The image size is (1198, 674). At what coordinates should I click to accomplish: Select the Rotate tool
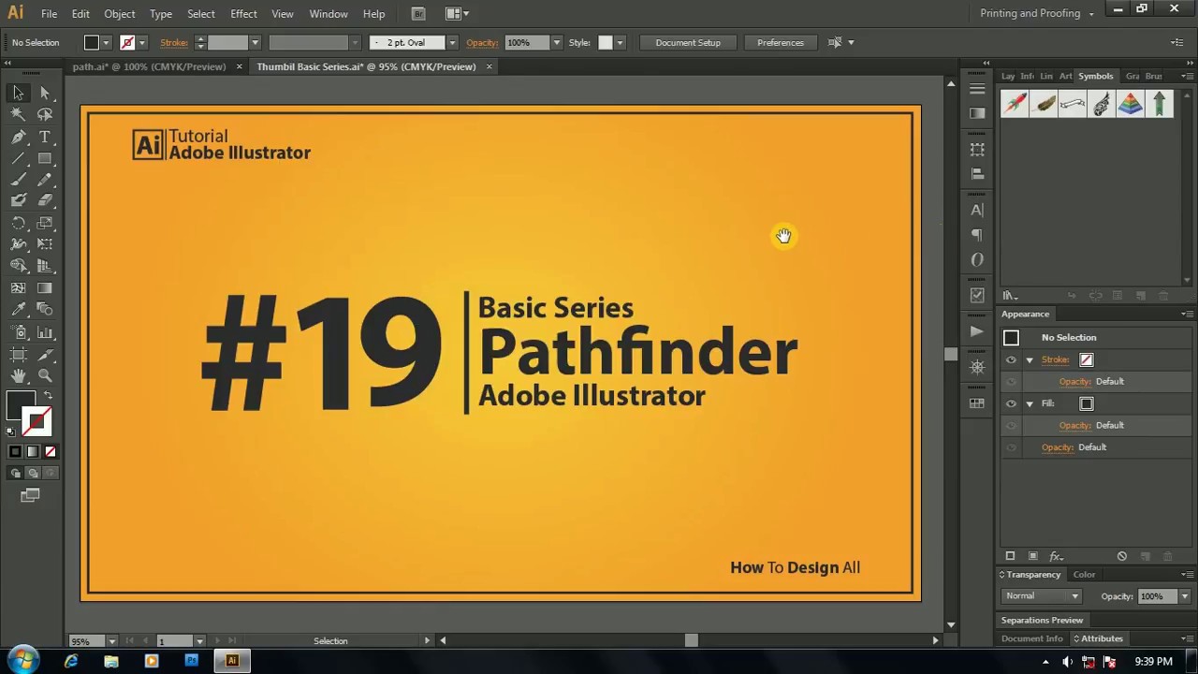[x=18, y=223]
